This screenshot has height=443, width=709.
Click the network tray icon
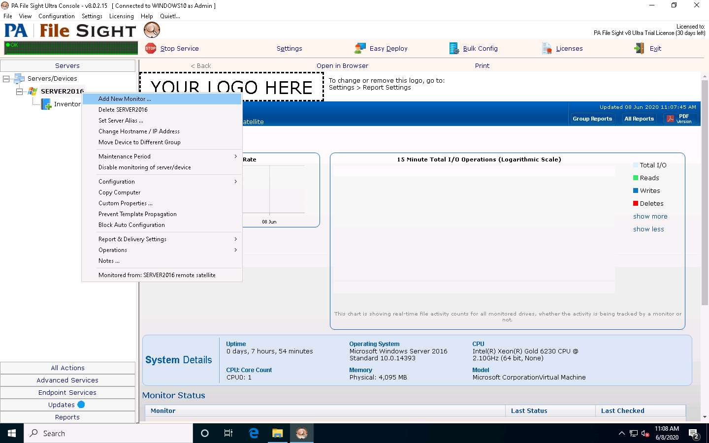pos(634,434)
